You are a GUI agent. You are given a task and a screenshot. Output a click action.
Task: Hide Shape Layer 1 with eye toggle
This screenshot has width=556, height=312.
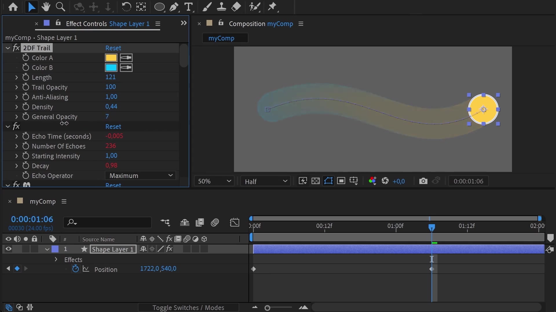8,249
